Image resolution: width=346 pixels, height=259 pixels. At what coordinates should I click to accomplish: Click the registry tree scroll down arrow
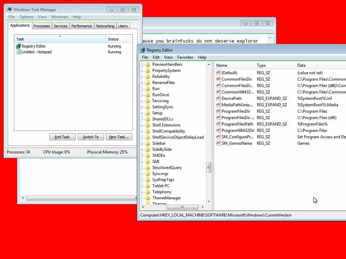tap(209, 202)
